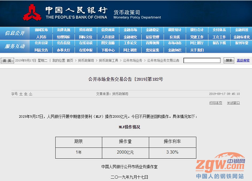Viewport: 252px width, 181px height.
Task: Click the People's Bank of China logo
Action: click(x=33, y=13)
